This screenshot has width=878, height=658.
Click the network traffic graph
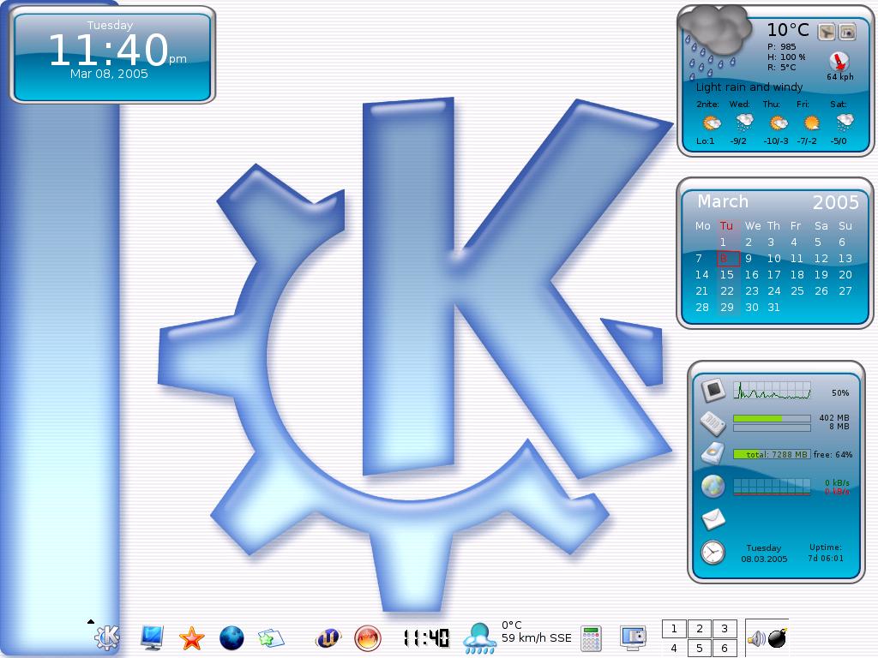tap(772, 487)
